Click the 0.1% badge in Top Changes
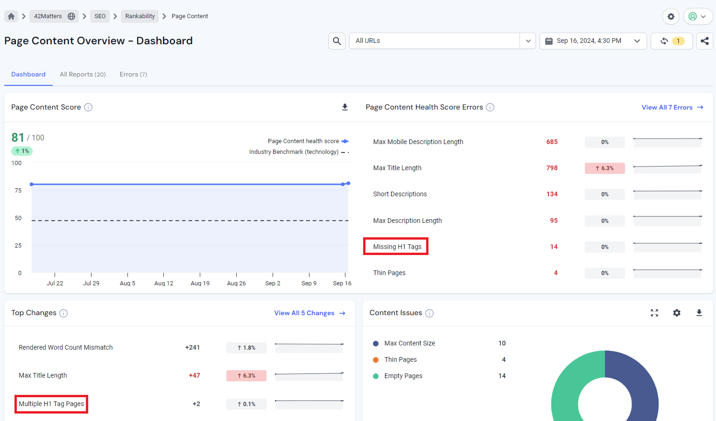This screenshot has height=421, width=716. click(x=246, y=404)
